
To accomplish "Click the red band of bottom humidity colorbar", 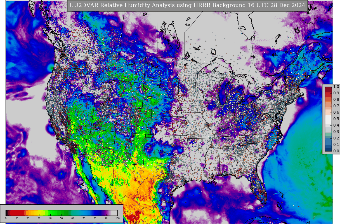I will (17, 213).
